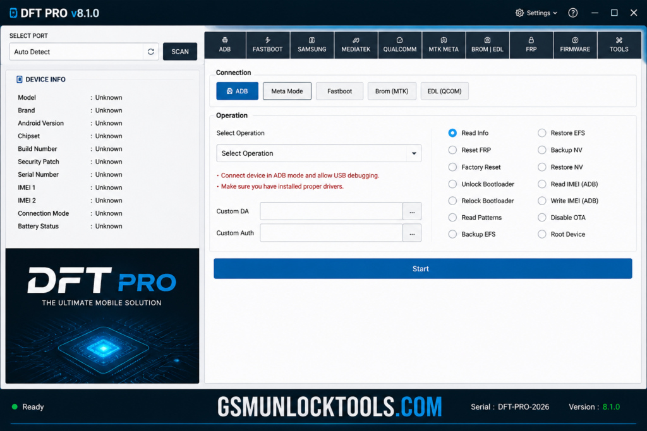This screenshot has height=431, width=647.
Task: Select the MTK META tab
Action: (444, 45)
